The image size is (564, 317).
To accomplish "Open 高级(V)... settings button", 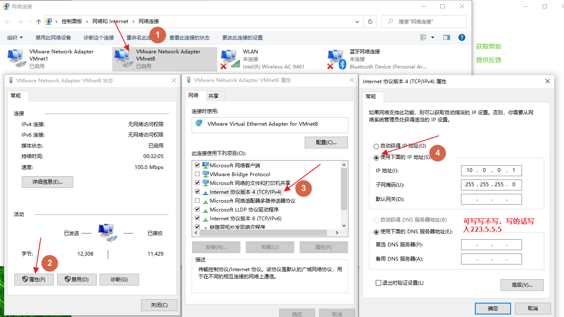I will 522,285.
